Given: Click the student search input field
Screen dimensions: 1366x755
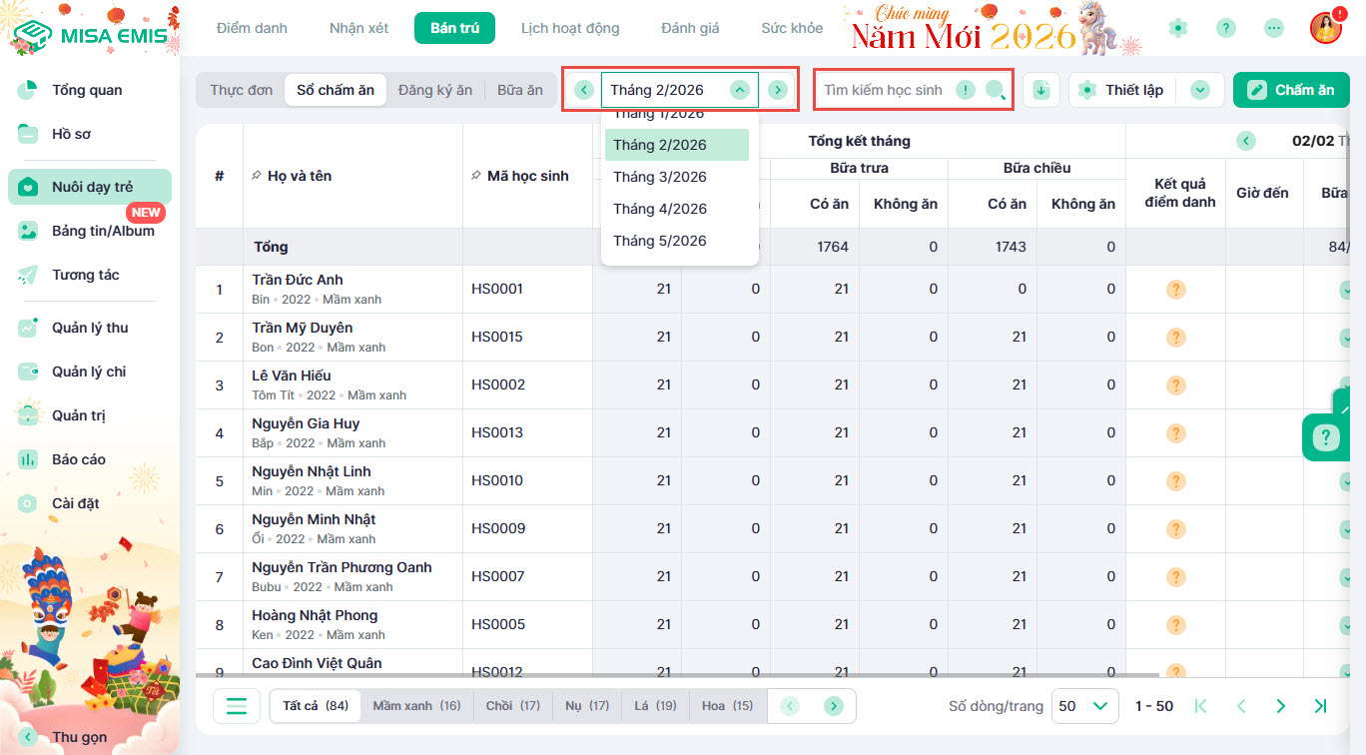Looking at the screenshot, I should (883, 90).
